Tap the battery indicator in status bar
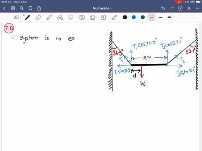 pyautogui.click(x=198, y=2)
